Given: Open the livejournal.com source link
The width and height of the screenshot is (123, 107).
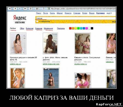Looking at the screenshot, I should tap(51, 64).
